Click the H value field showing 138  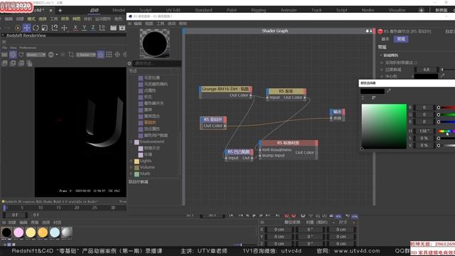[x=424, y=131]
